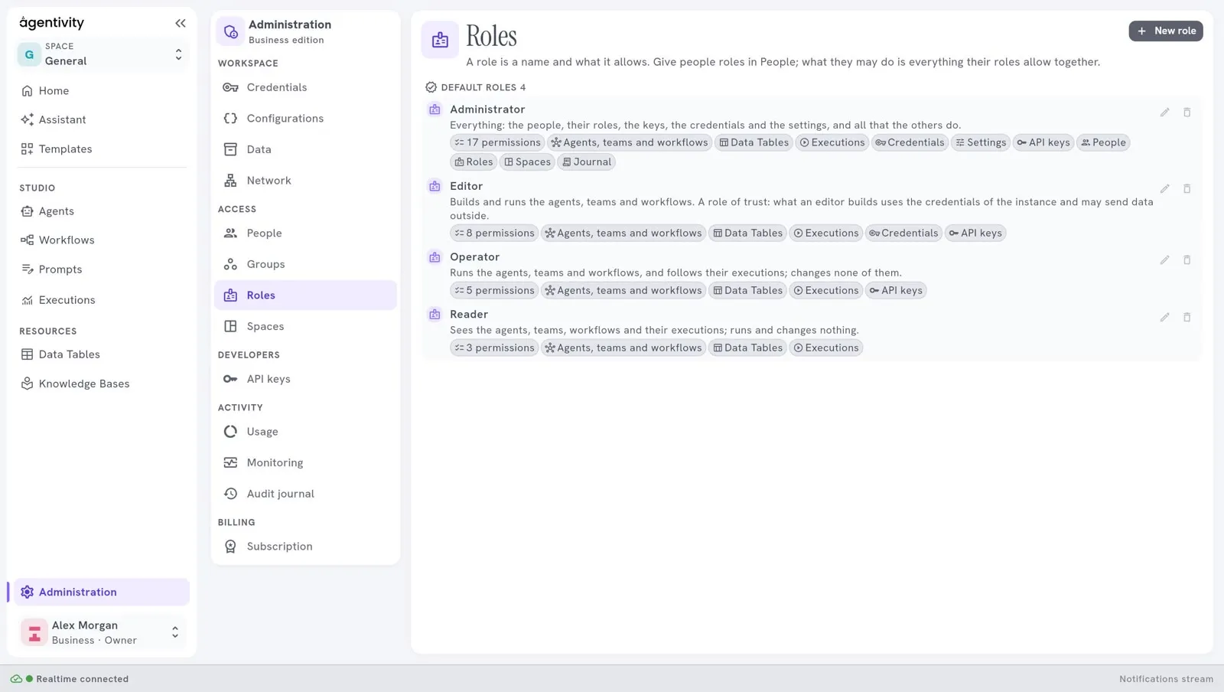The height and width of the screenshot is (692, 1224).
Task: Edit the Administrator role pencil icon
Action: 1164,113
